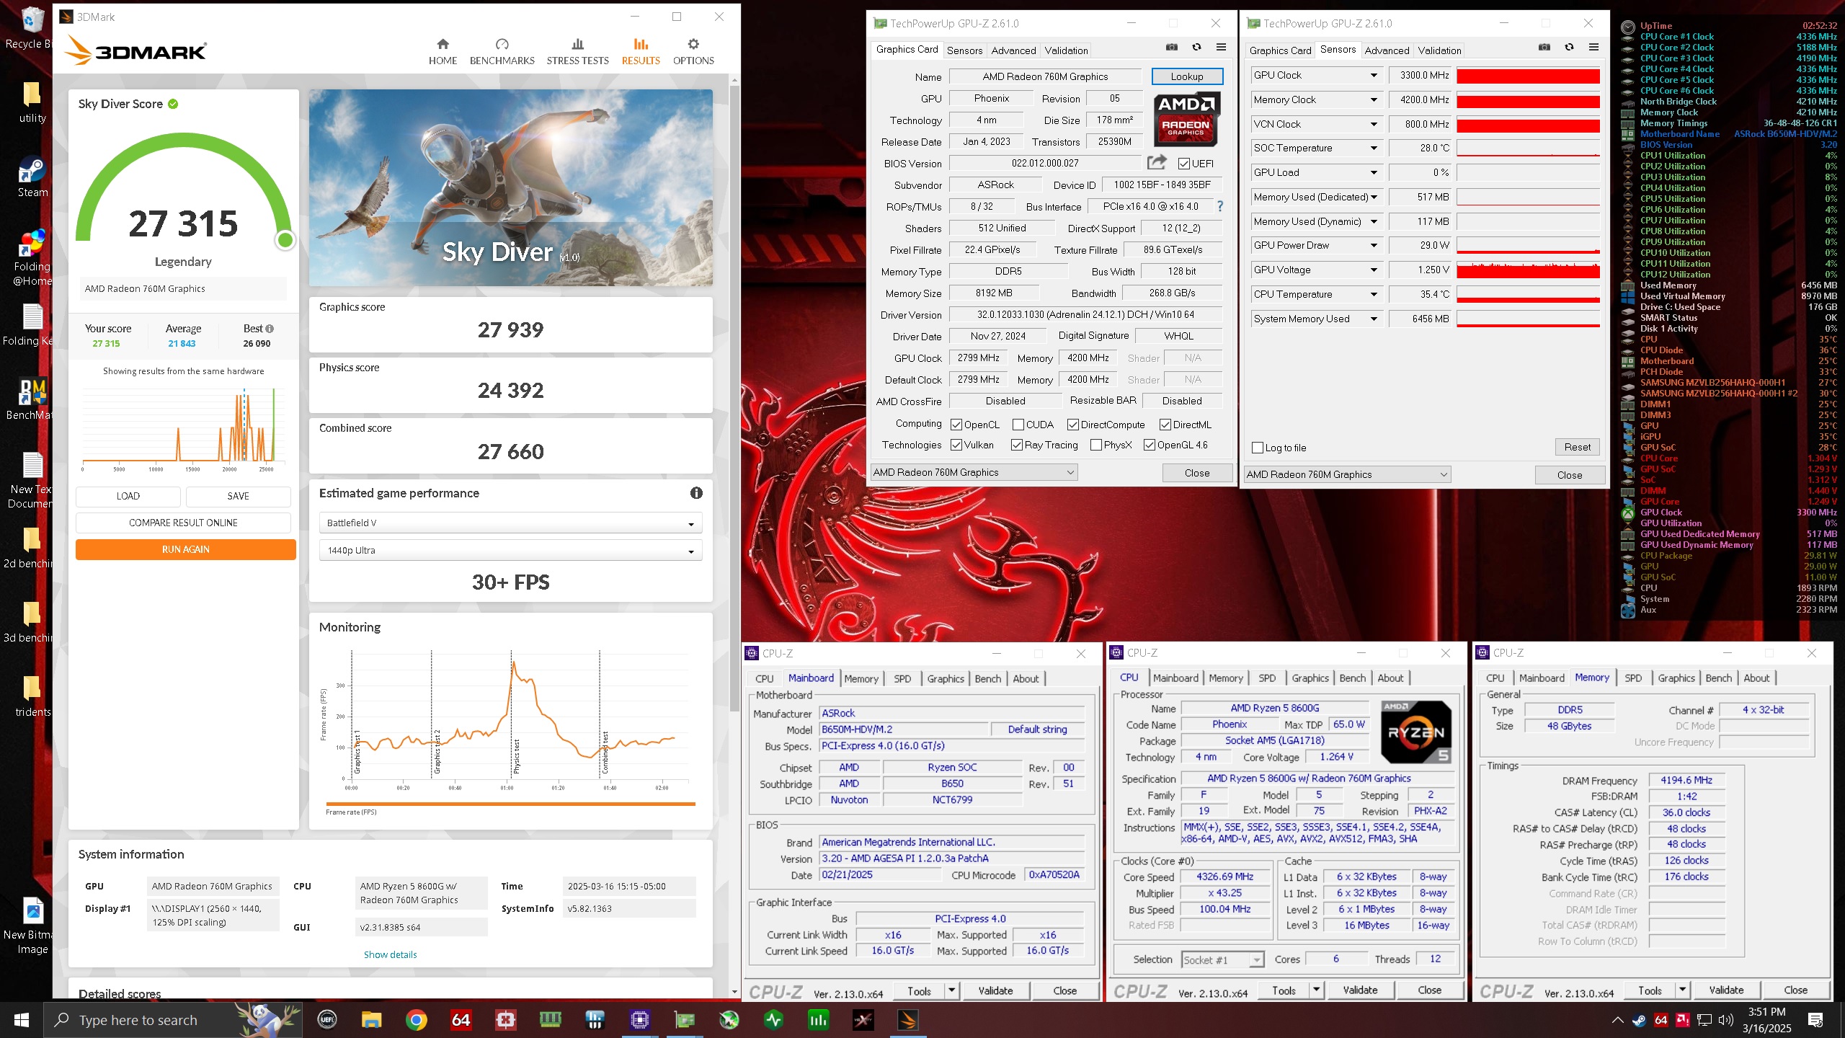Click info icon beside Estimated game performance

click(696, 493)
